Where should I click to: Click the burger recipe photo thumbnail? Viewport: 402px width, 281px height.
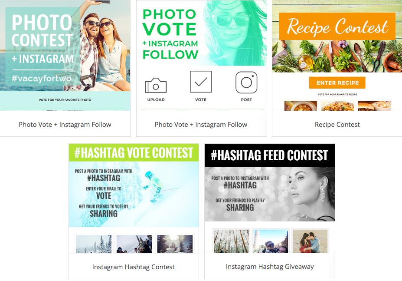click(x=374, y=106)
